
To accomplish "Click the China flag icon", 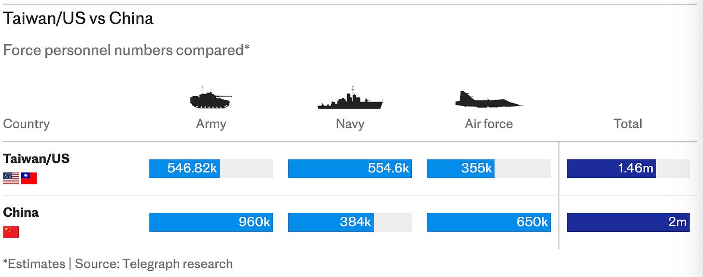I will click(x=11, y=232).
